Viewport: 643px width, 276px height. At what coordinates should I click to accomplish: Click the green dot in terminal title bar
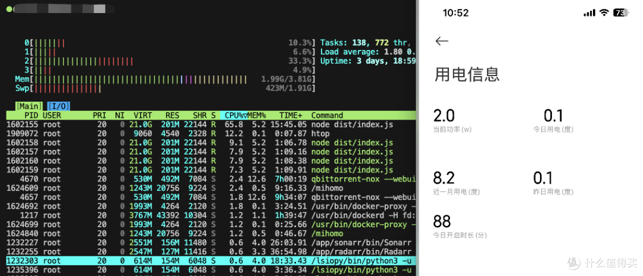point(10,8)
